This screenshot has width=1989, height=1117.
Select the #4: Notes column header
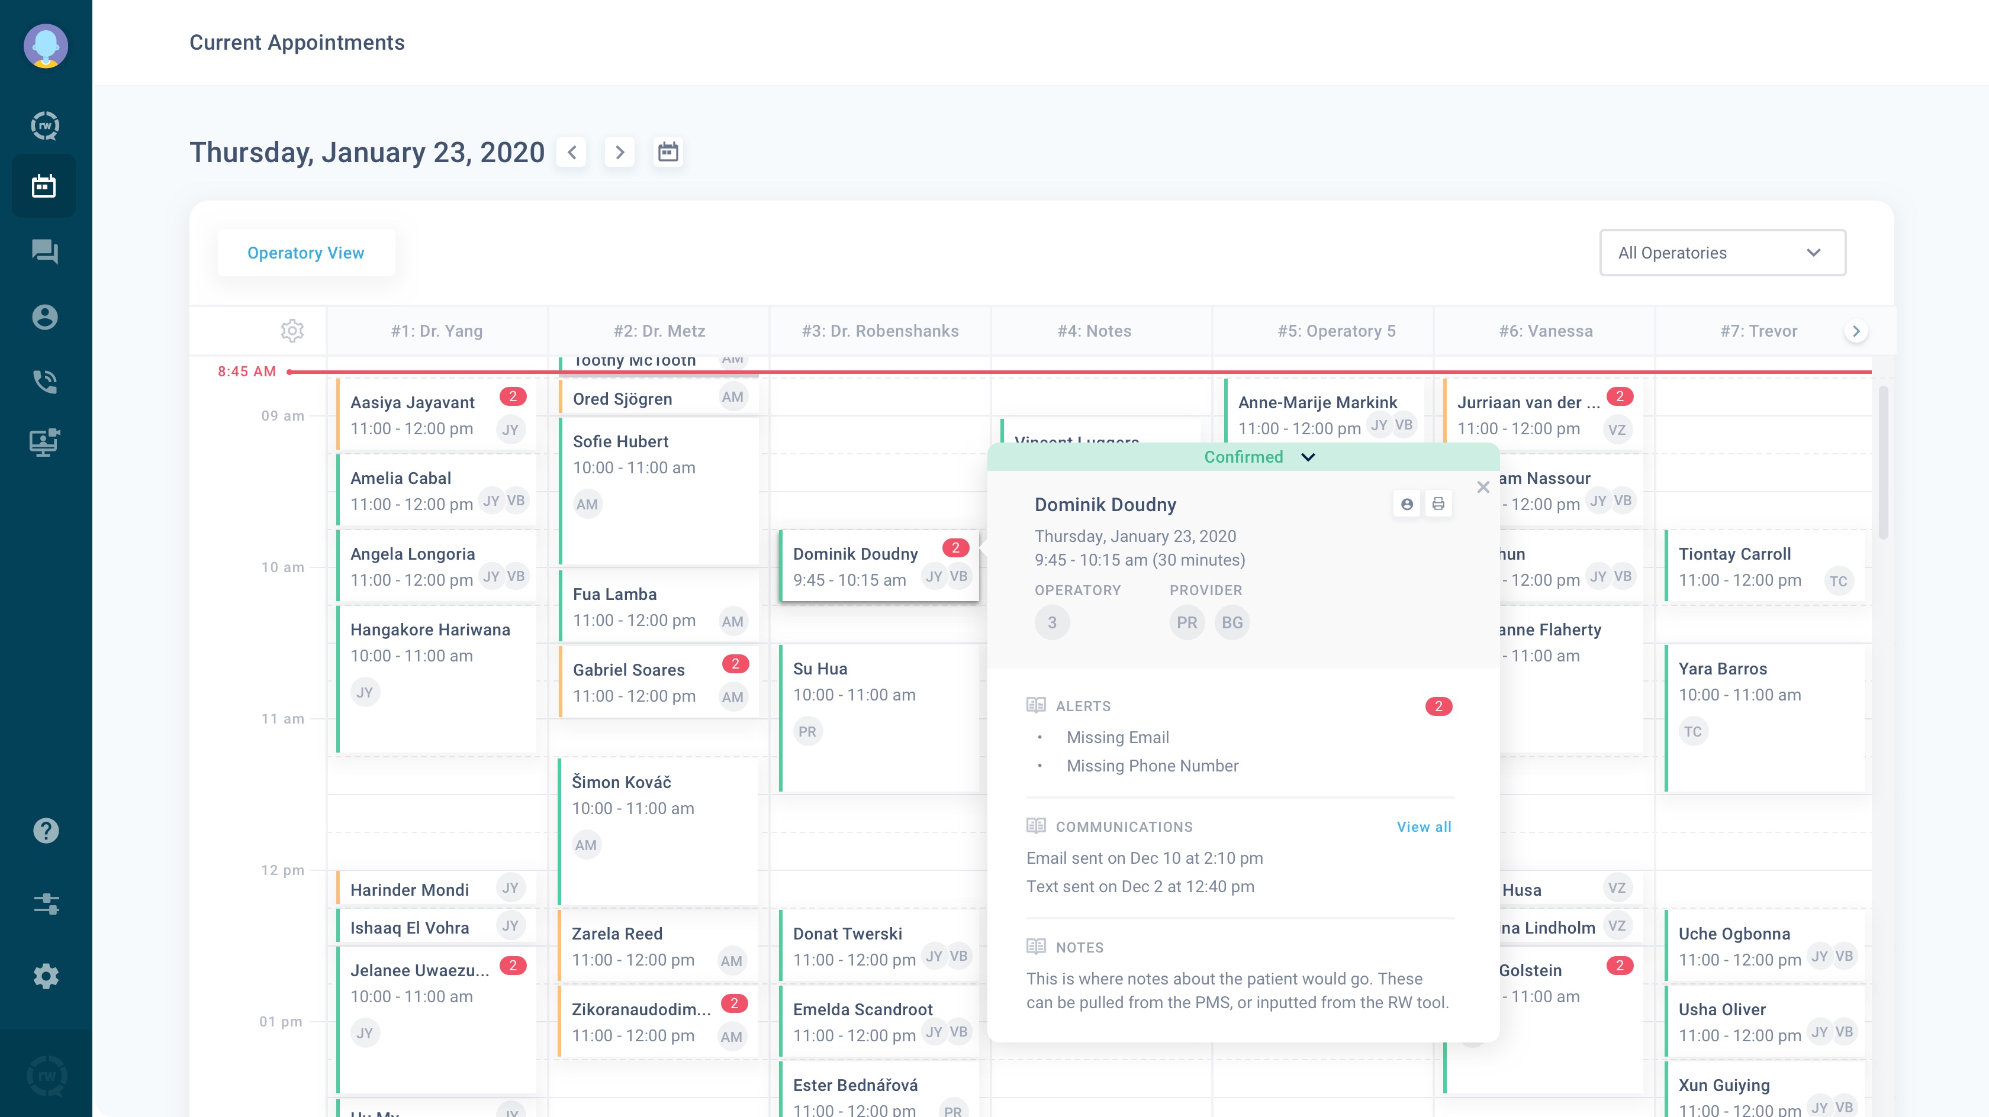pyautogui.click(x=1094, y=330)
